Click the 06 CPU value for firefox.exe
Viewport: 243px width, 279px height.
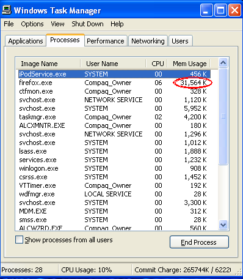158,83
